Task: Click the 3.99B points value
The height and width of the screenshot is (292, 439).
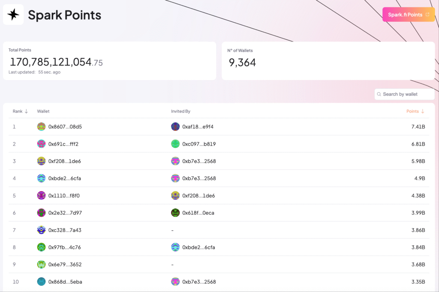Action: [x=418, y=213]
